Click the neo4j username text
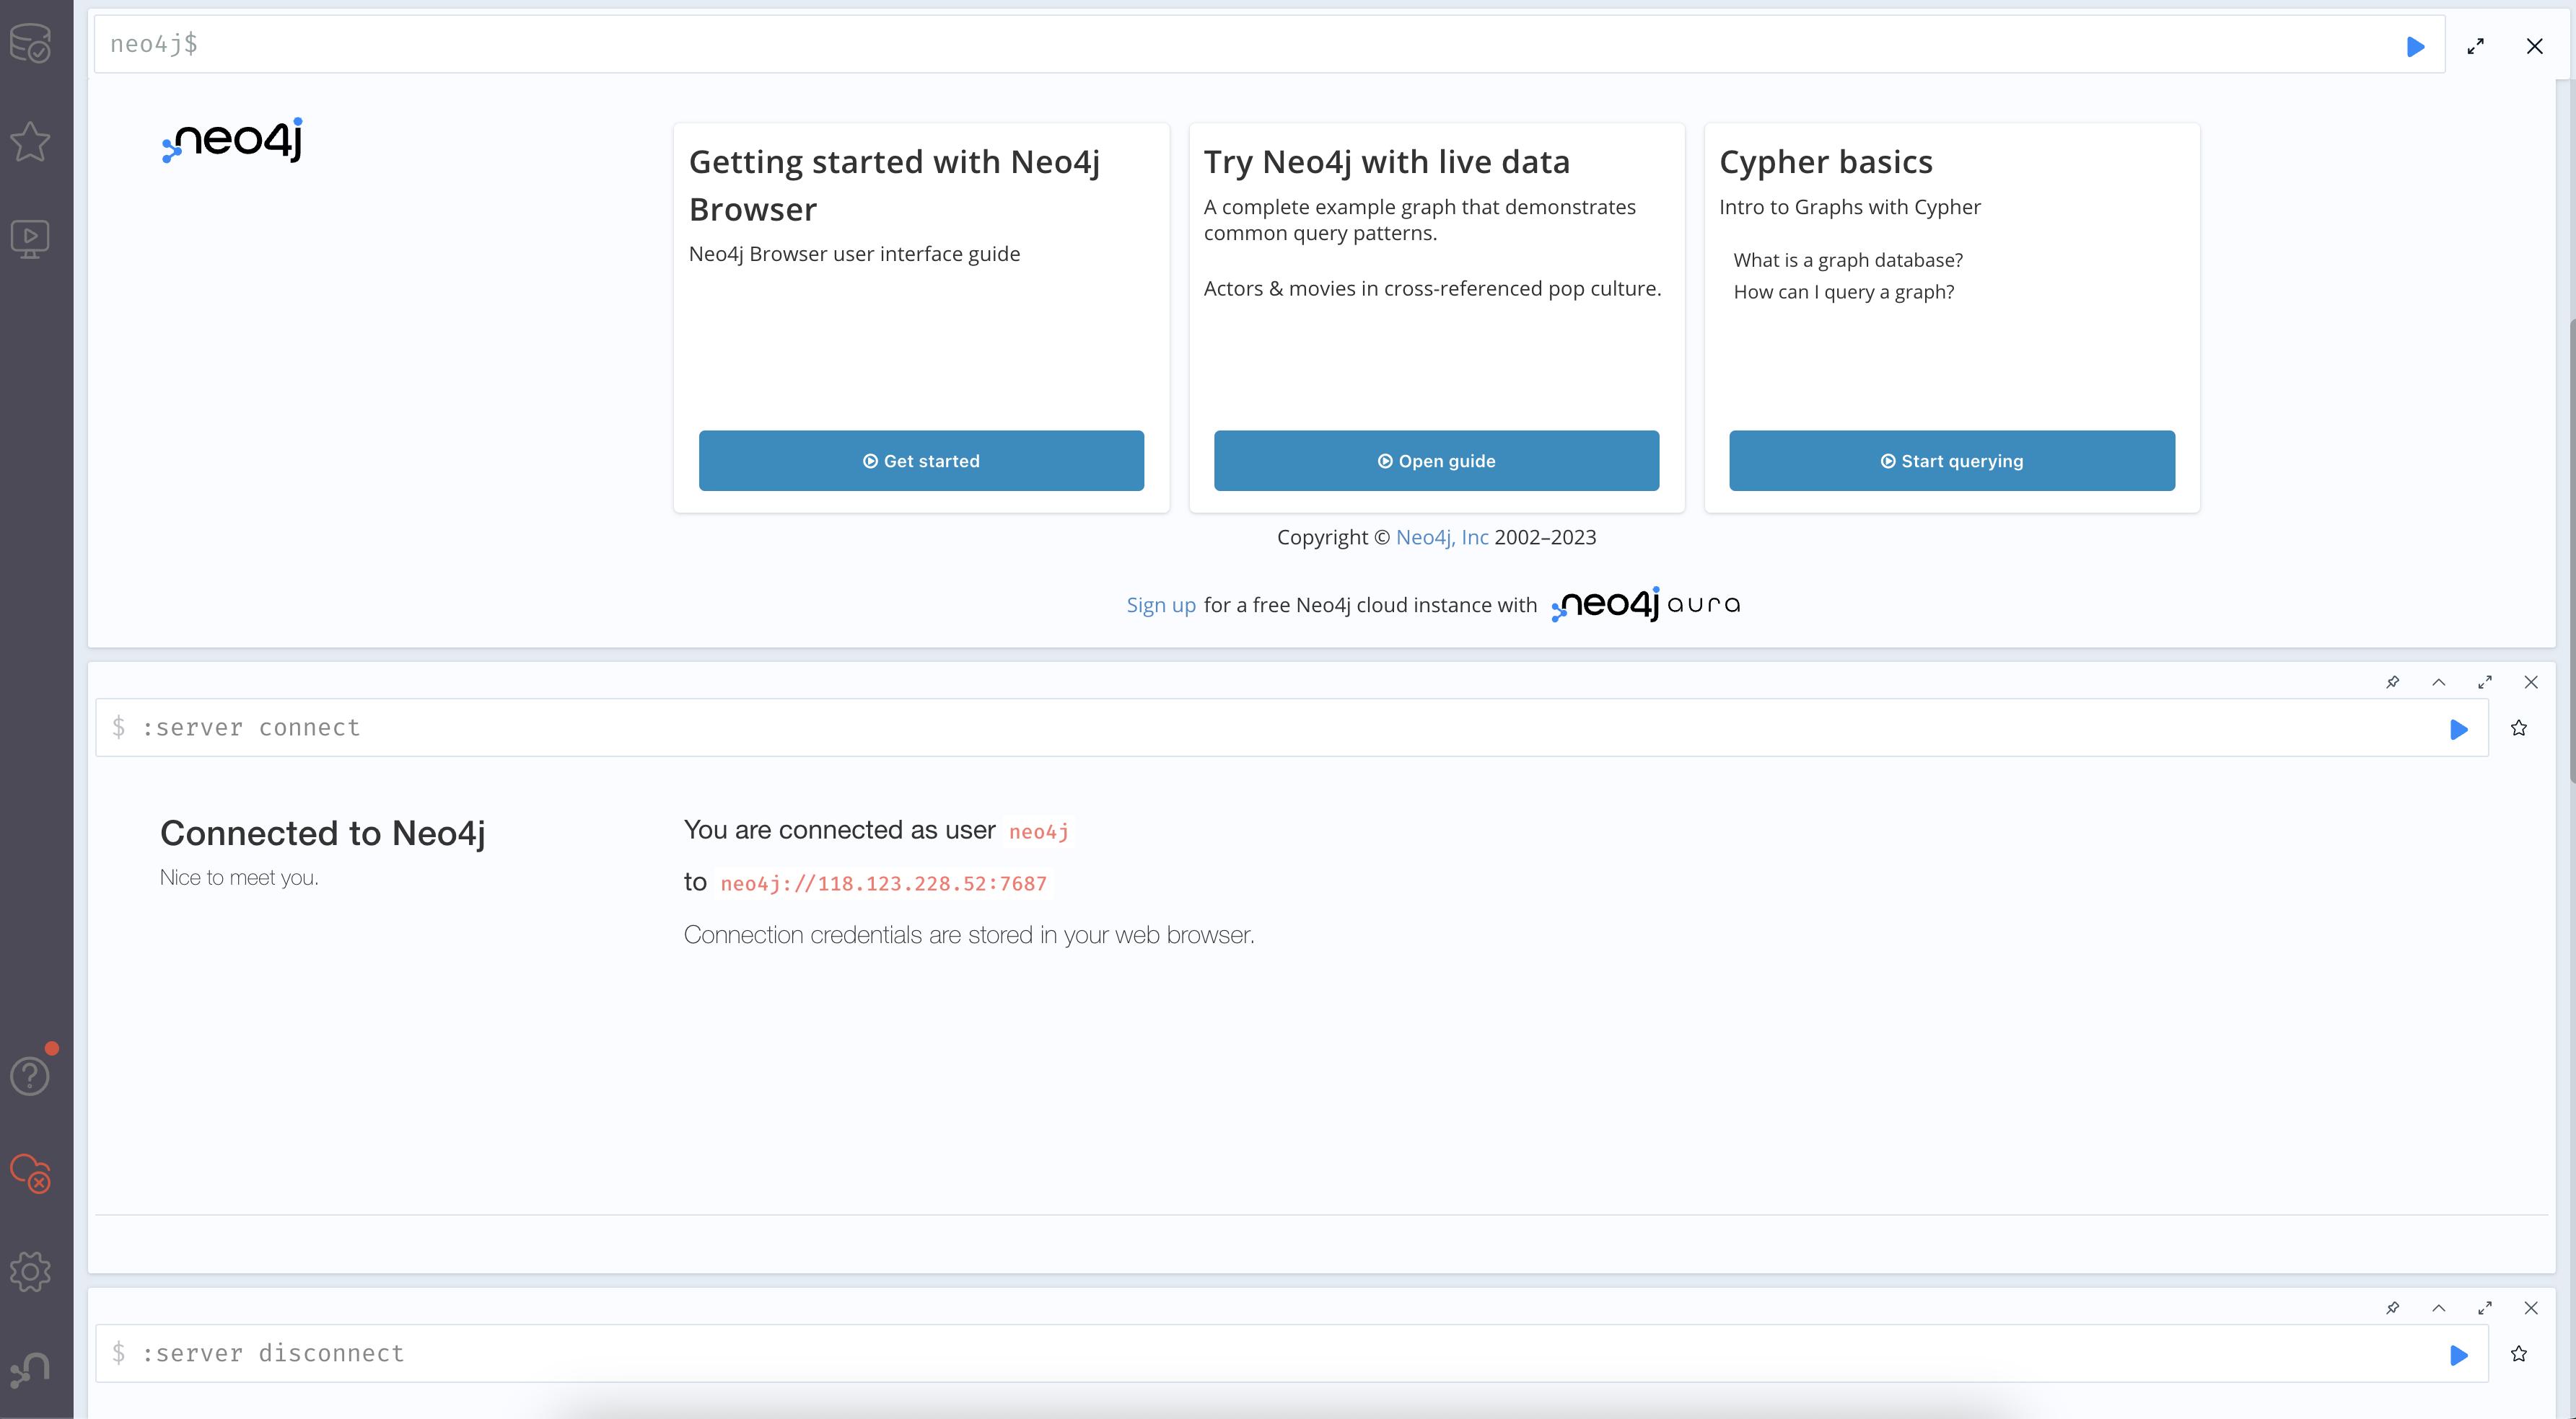Image resolution: width=2576 pixels, height=1419 pixels. click(1039, 831)
